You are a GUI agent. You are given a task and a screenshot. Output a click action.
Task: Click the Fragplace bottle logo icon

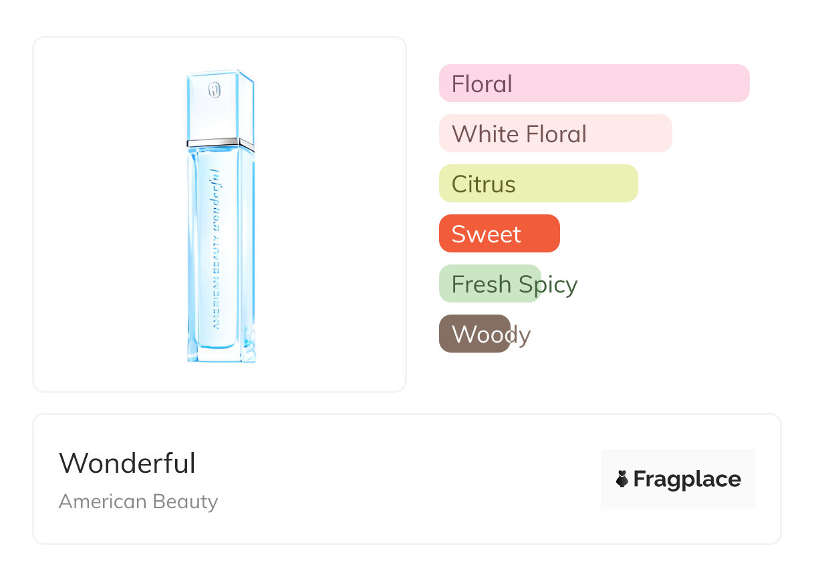click(x=622, y=479)
